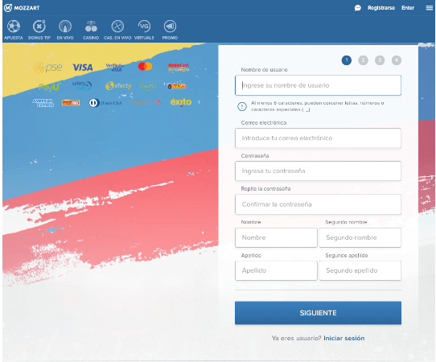Open the Virtuals games section
The height and width of the screenshot is (362, 436).
click(x=144, y=30)
